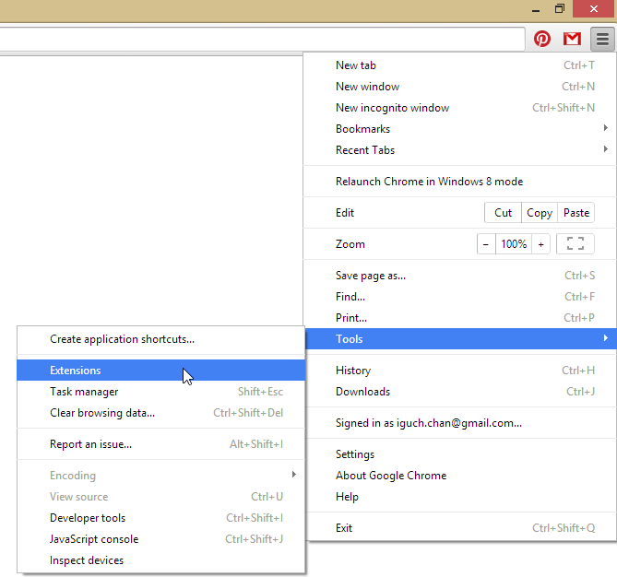Screen dimensions: 617x577
Task: Expand the Encoding submenu
Action: point(161,476)
